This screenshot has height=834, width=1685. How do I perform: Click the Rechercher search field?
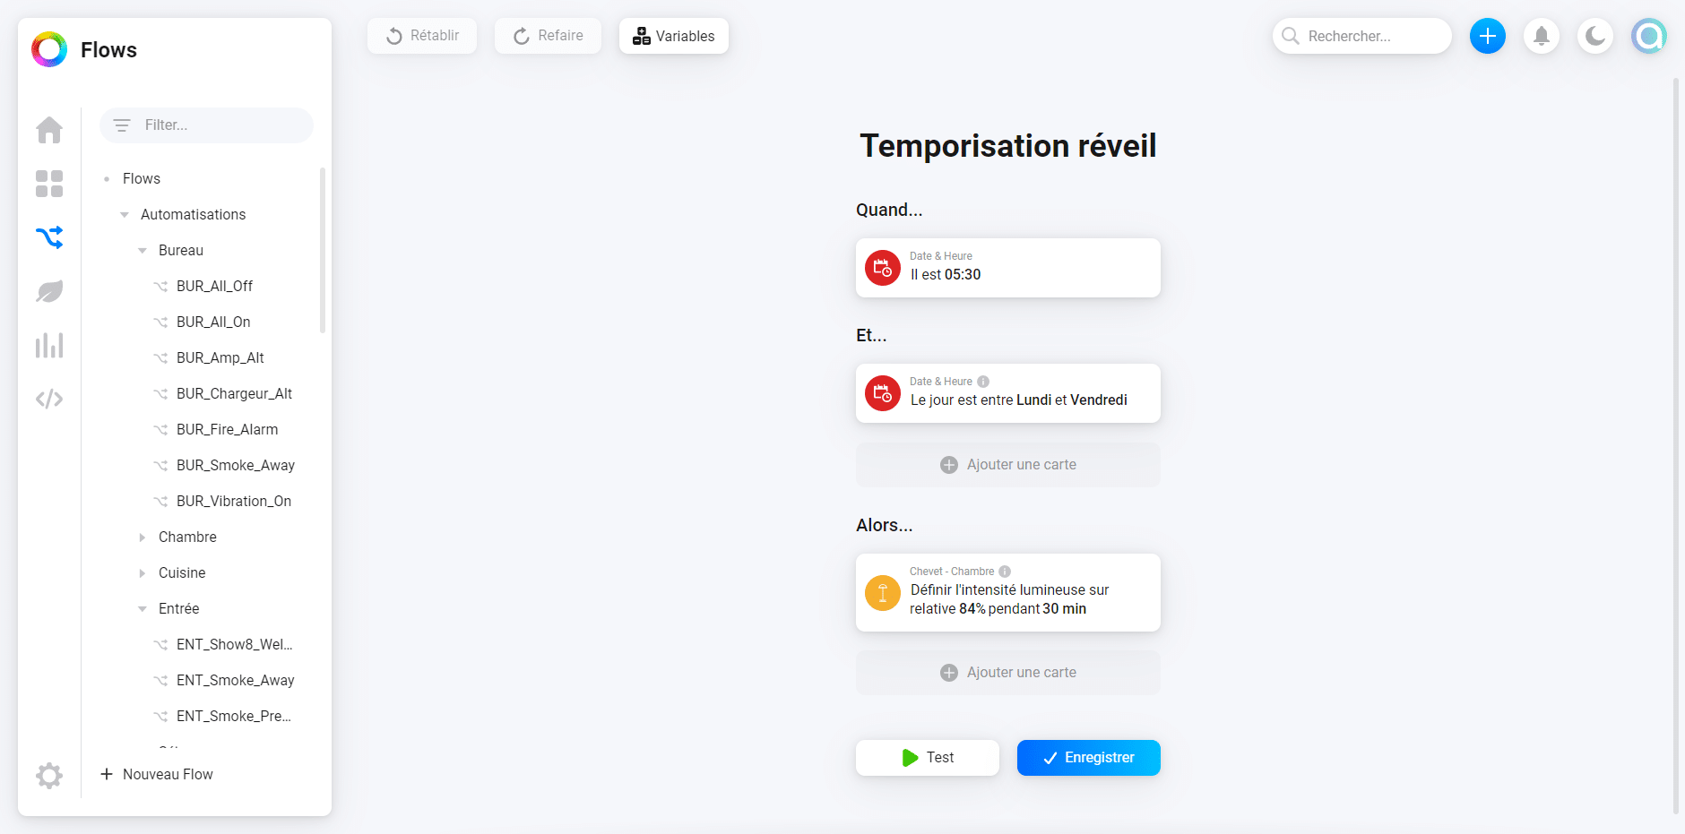pos(1362,36)
